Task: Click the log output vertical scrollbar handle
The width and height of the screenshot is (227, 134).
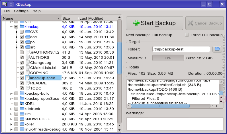Action: 221,93
